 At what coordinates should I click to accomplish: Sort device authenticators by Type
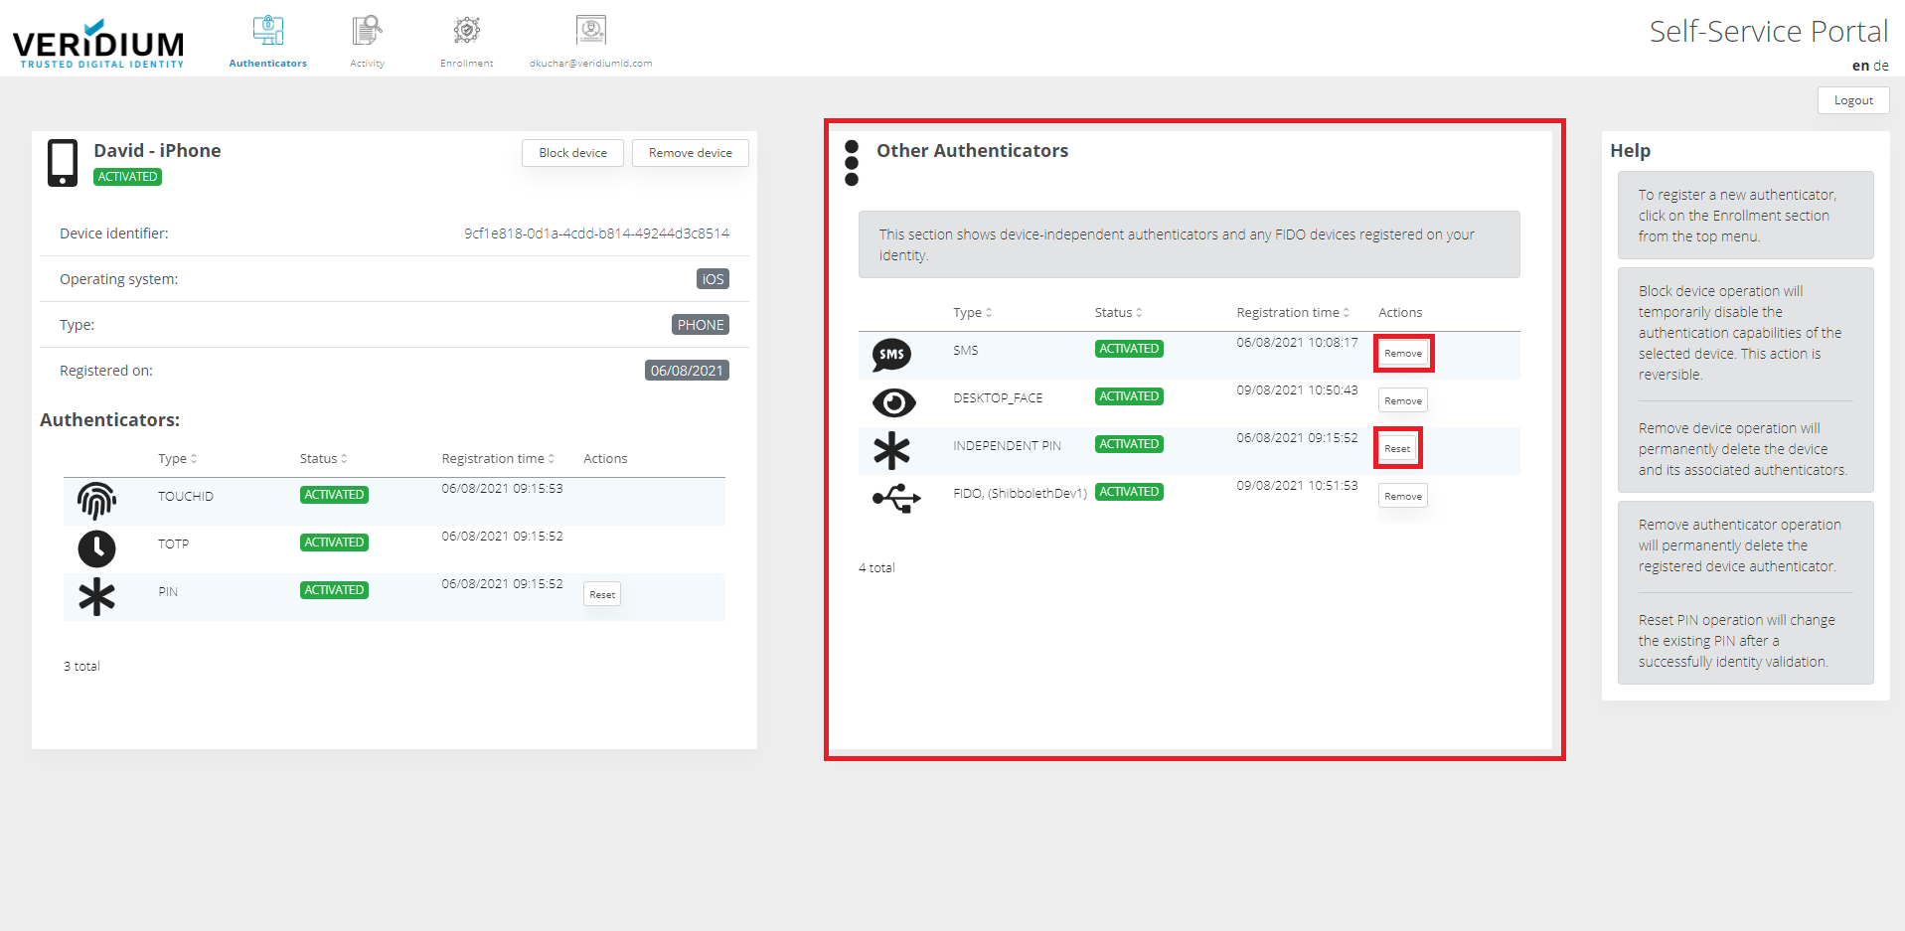(178, 459)
